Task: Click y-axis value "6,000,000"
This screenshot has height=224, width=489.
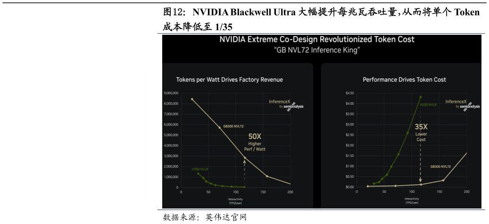Action: 171,124
